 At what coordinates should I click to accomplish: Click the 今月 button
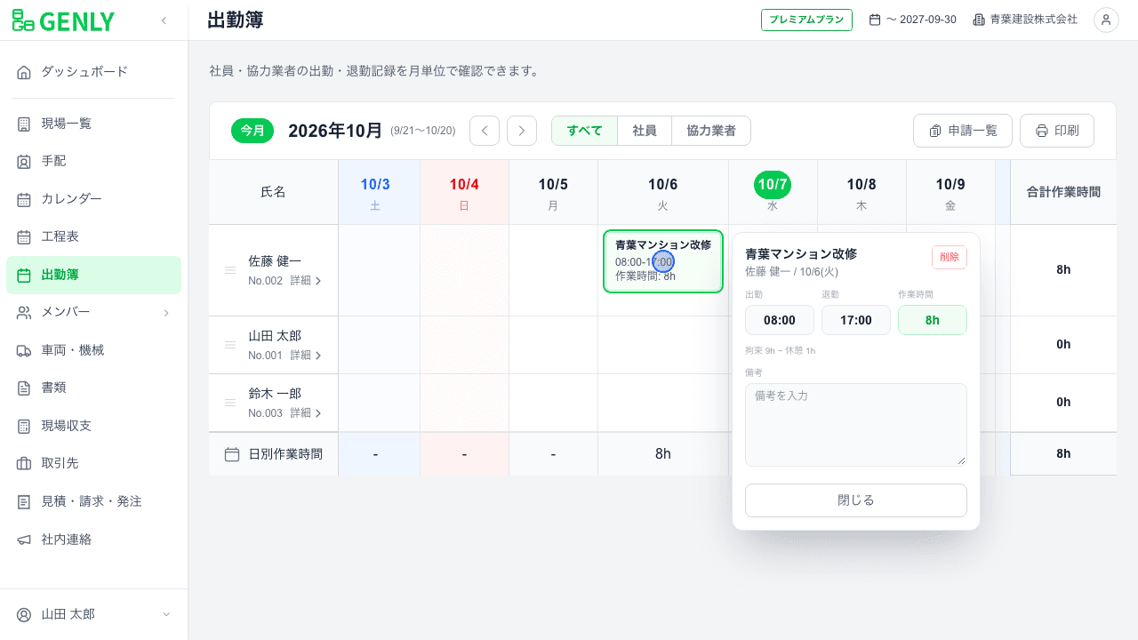pos(252,131)
